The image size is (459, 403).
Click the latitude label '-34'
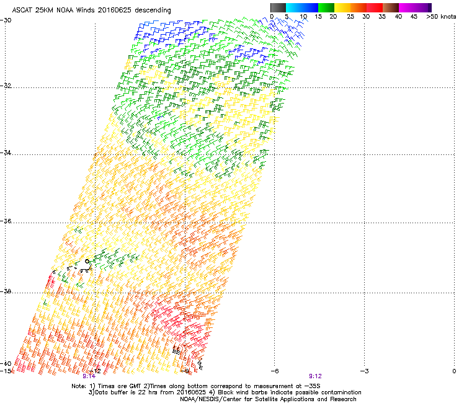[6, 153]
